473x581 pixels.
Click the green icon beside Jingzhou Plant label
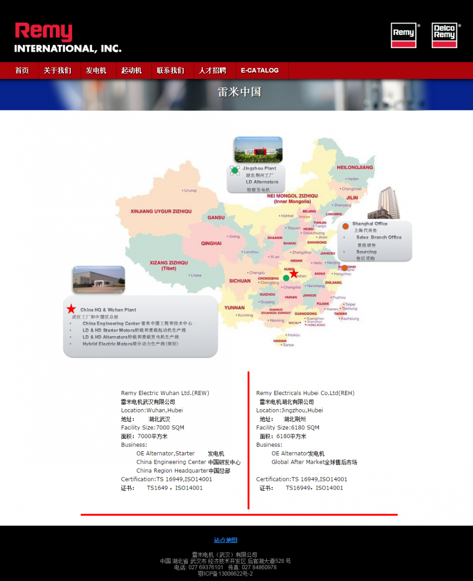tap(235, 170)
